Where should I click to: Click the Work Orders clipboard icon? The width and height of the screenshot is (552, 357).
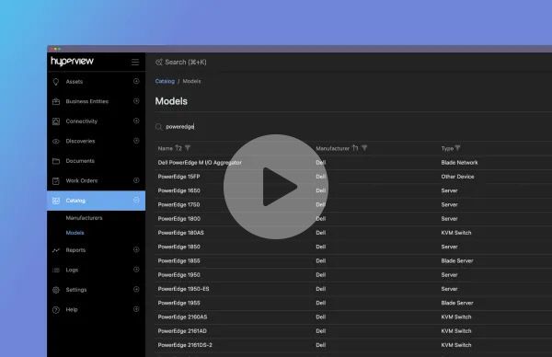(x=56, y=180)
